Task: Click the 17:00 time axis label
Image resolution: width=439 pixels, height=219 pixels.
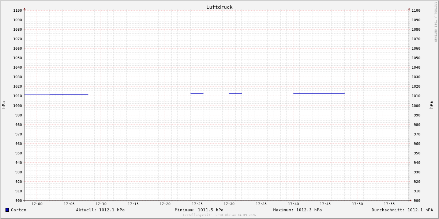Action: coord(37,204)
